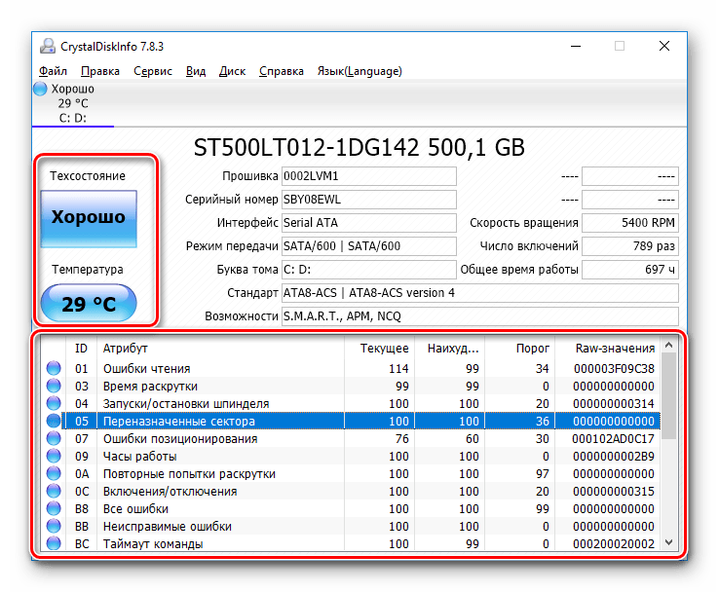The image size is (719, 592).
Task: Select the Включения/отключения attribute row
Action: [x=351, y=491]
